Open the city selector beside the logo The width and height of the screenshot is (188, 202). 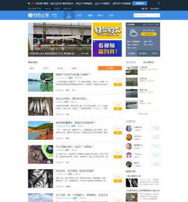pos(55,15)
